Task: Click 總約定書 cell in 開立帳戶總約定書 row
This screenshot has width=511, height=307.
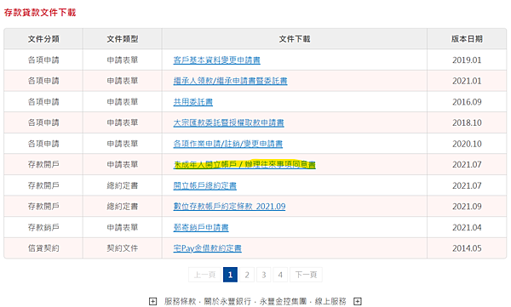Action: coord(123,185)
